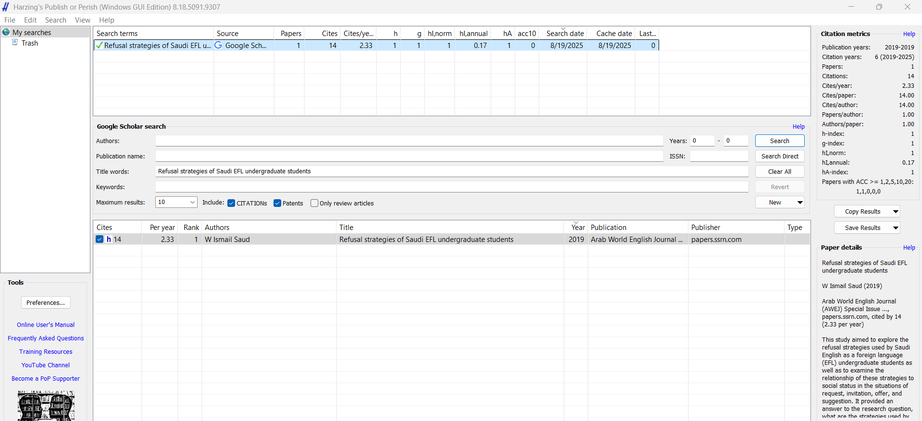Screen dimensions: 922x421
Task: Click the Clear All button
Action: click(x=780, y=171)
